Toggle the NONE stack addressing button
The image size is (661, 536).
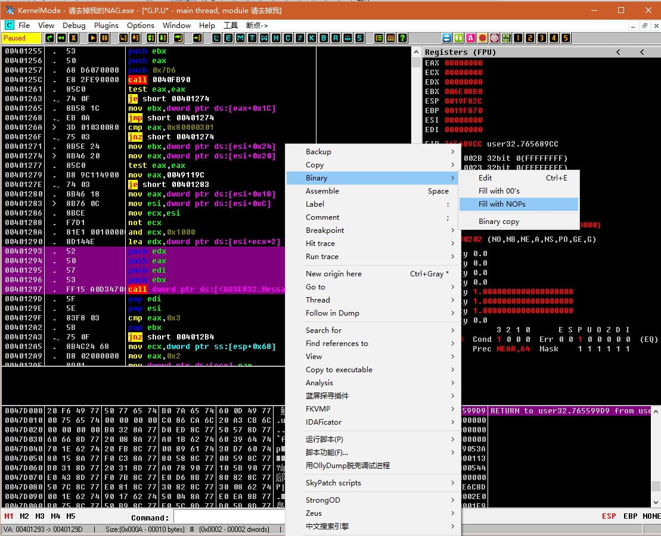coord(651,516)
